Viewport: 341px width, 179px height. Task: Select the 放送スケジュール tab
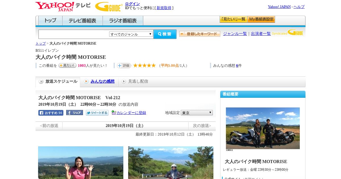tap(58, 82)
